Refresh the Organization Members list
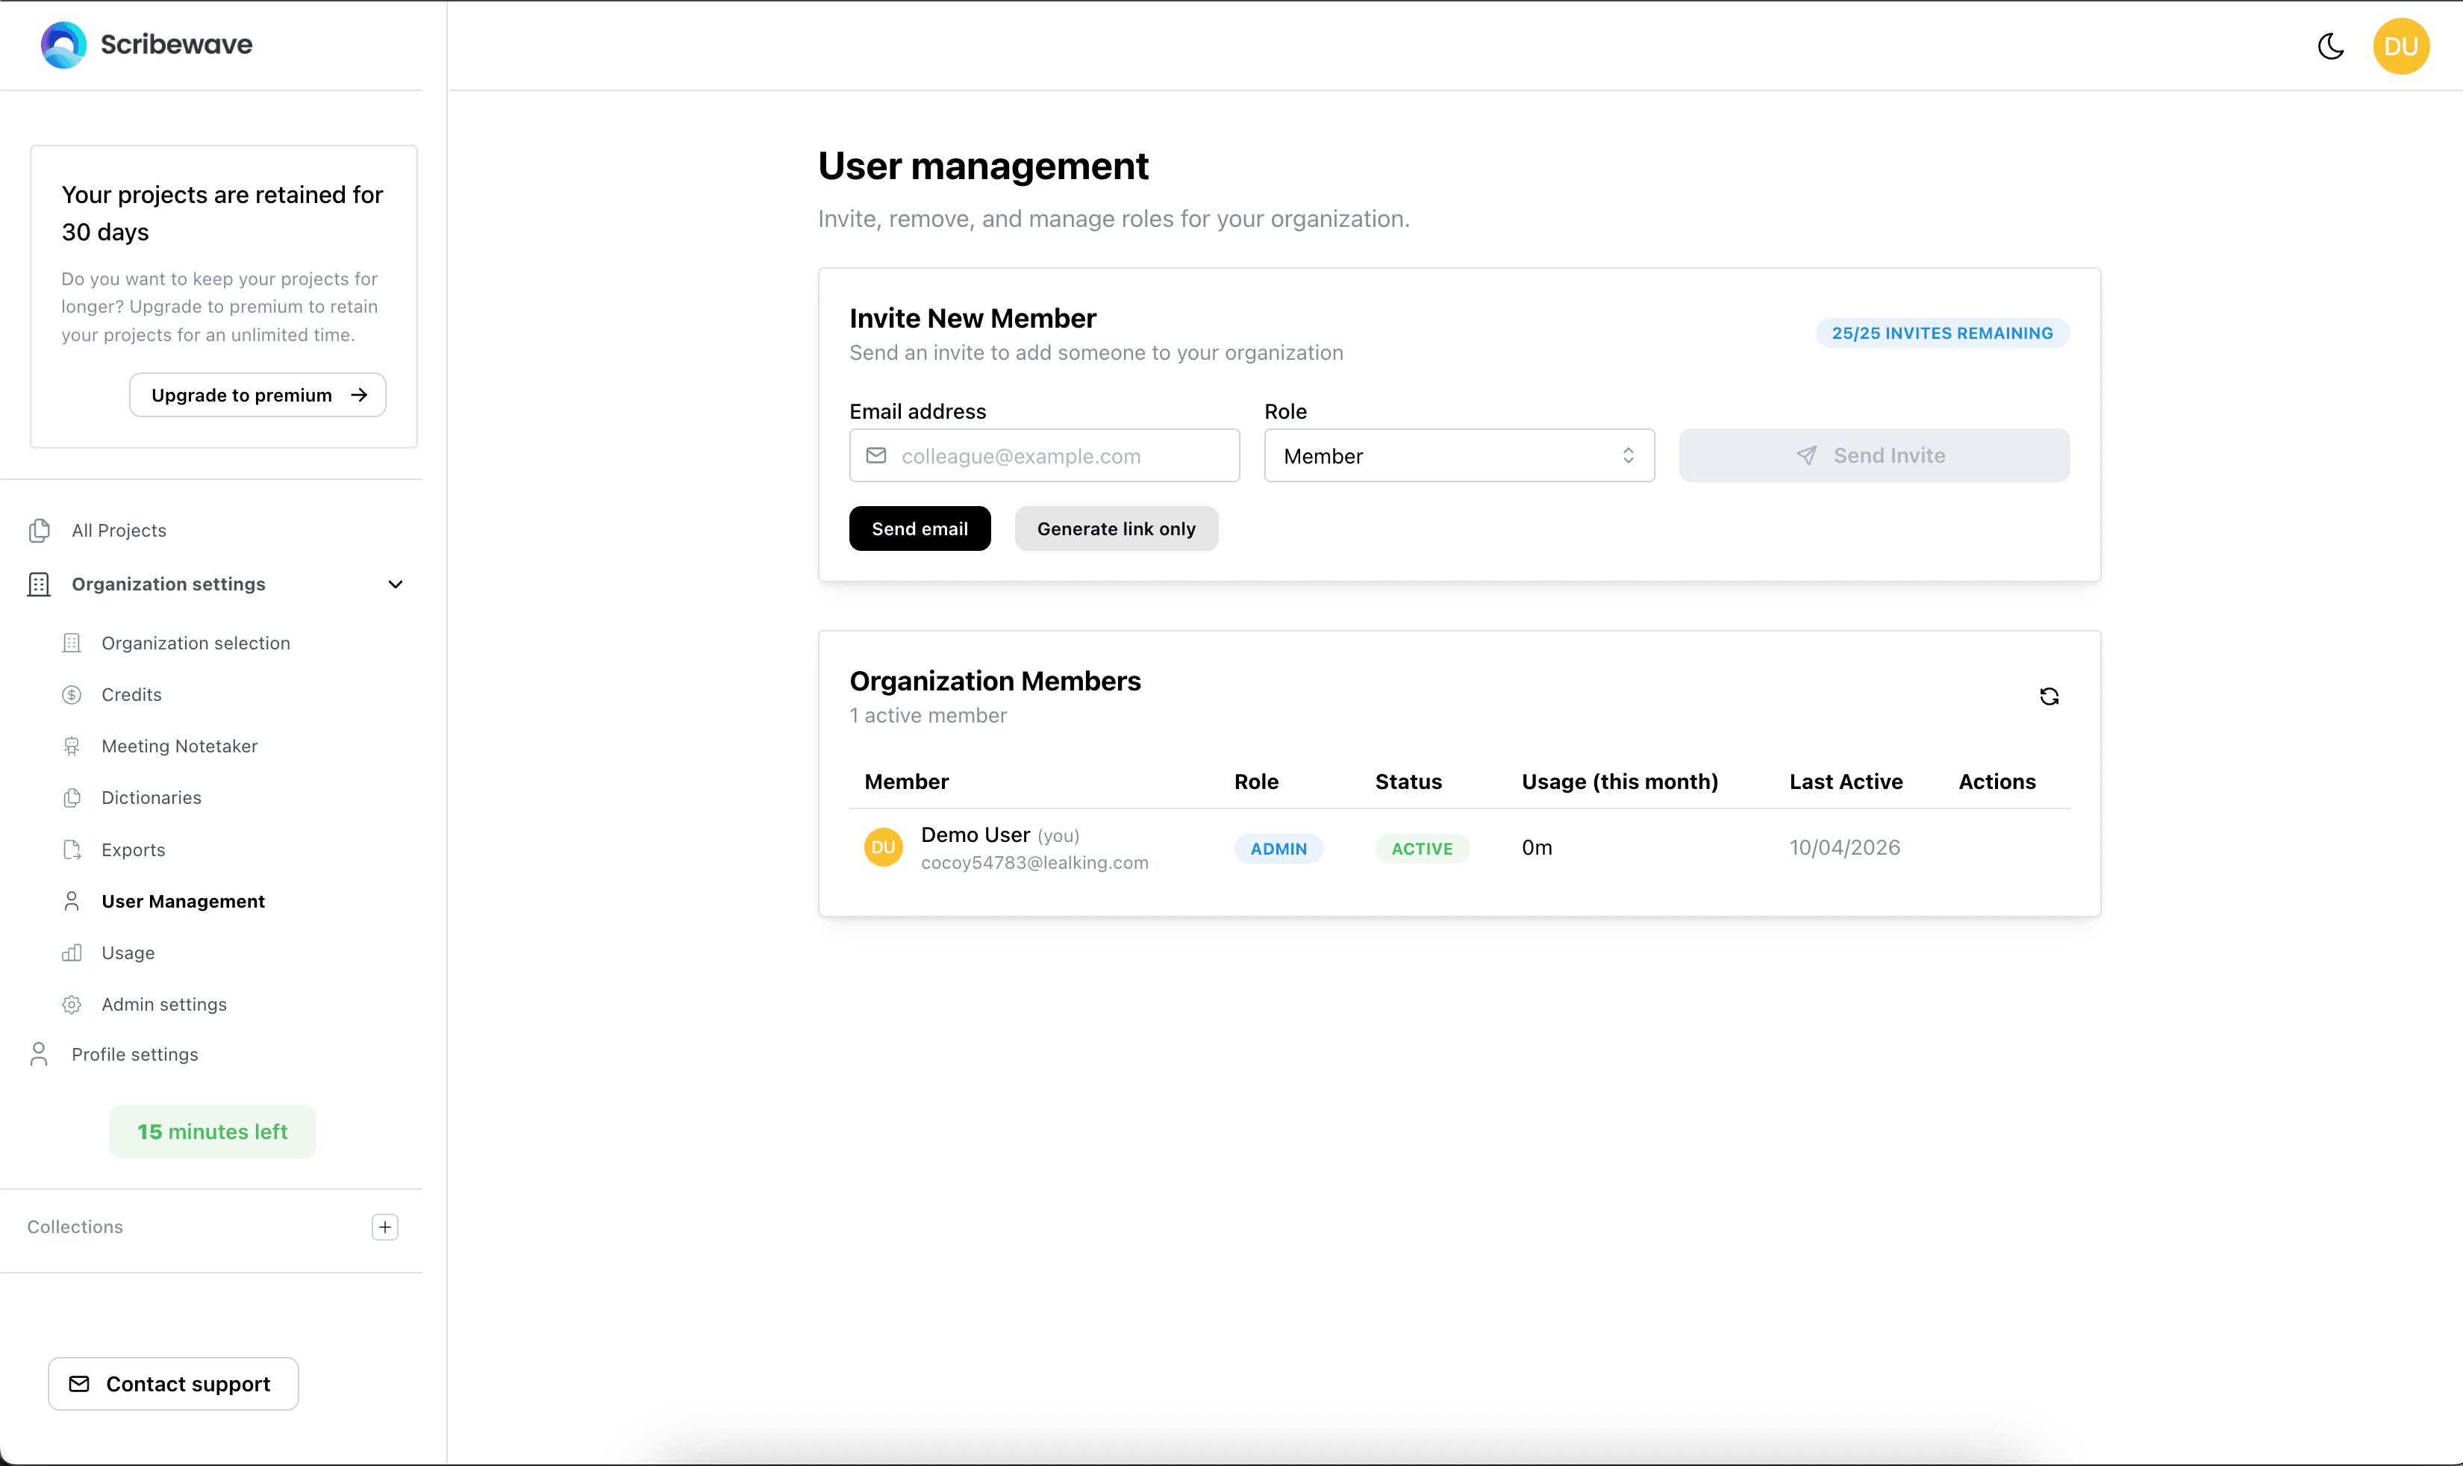Viewport: 2463px width, 1466px height. (x=2048, y=696)
